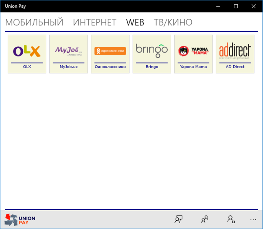The width and height of the screenshot is (263, 229).
Task: Click the Union Pay title bar text
Action: (16, 6)
